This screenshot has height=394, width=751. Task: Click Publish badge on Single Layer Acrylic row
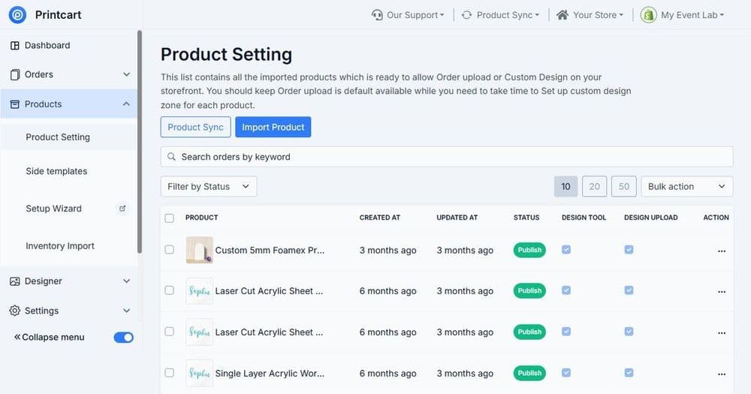[529, 373]
